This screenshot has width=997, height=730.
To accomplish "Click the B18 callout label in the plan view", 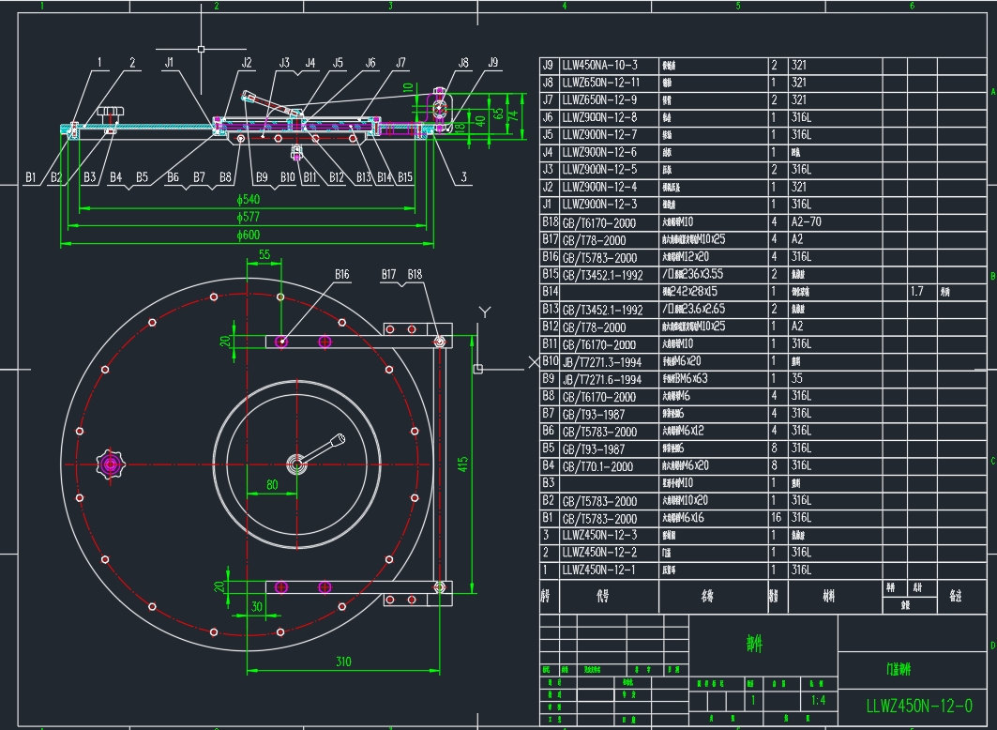I will click(x=415, y=274).
